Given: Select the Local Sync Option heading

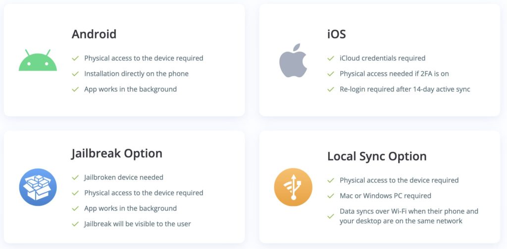Looking at the screenshot, I should pyautogui.click(x=377, y=156).
